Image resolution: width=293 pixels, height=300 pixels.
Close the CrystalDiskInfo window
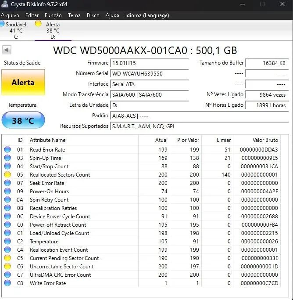pos(282,4)
